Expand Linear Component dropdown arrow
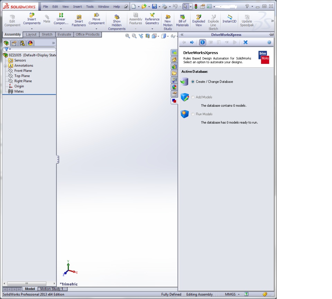332x299 pixels. tap(61, 29)
